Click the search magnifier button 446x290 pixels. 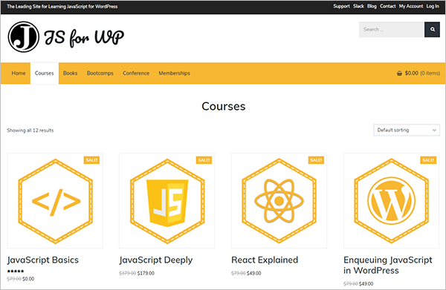tap(432, 29)
